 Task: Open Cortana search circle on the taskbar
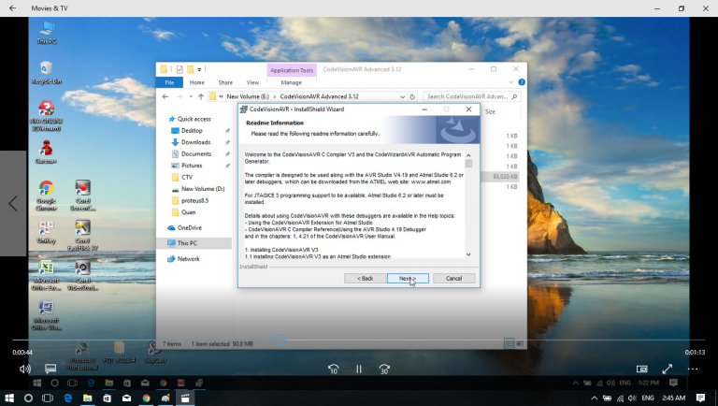click(28, 398)
